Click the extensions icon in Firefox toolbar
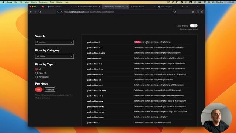This screenshot has width=236, height=133. point(198,12)
